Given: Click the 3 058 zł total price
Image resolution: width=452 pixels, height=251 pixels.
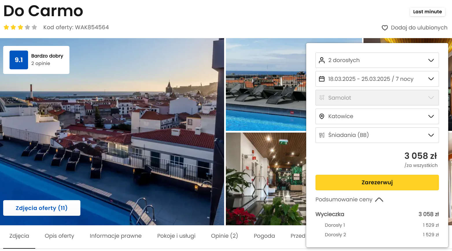Looking at the screenshot, I should pos(420,156).
